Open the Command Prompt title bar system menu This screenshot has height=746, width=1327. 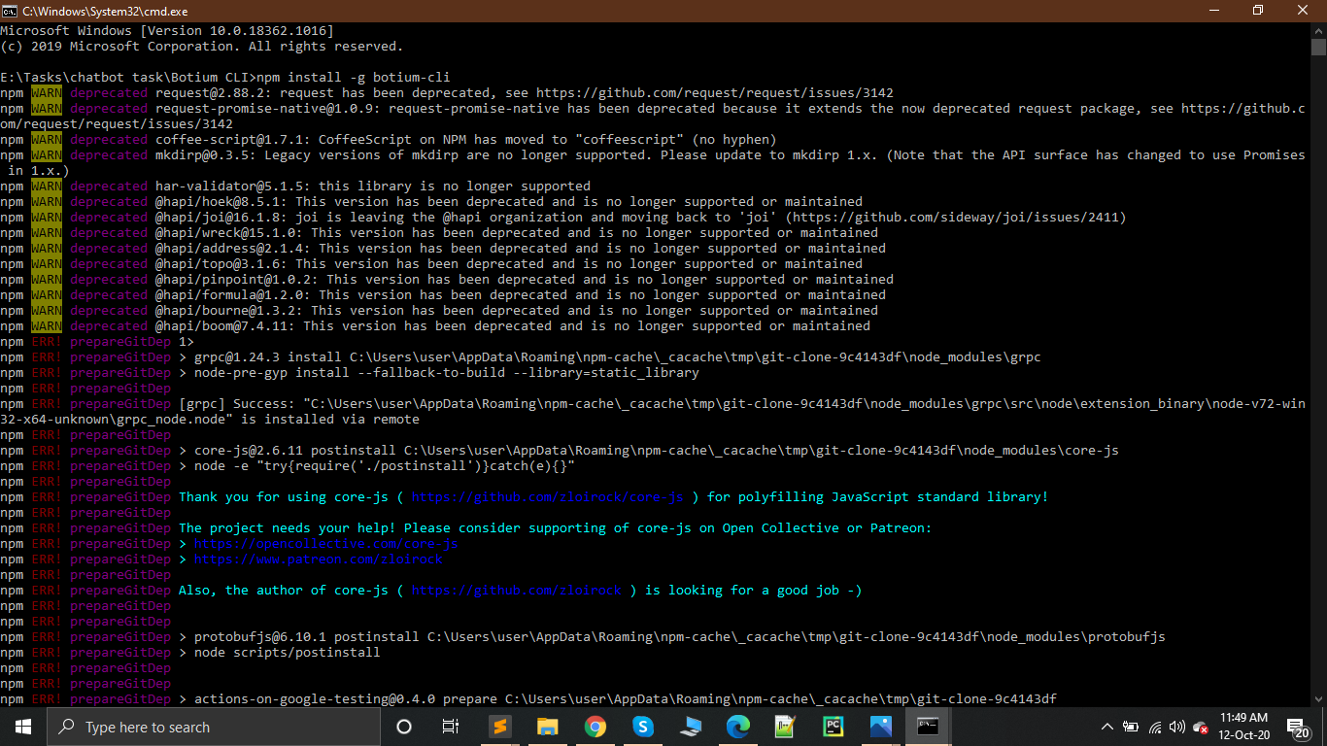pyautogui.click(x=10, y=11)
